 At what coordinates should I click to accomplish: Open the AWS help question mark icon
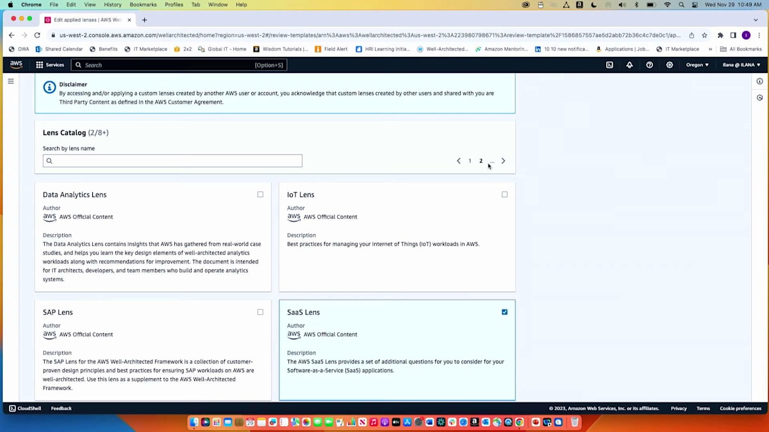point(649,65)
